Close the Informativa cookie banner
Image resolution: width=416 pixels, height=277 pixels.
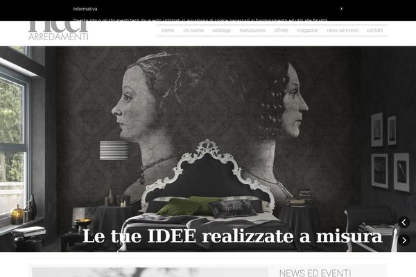point(341,9)
